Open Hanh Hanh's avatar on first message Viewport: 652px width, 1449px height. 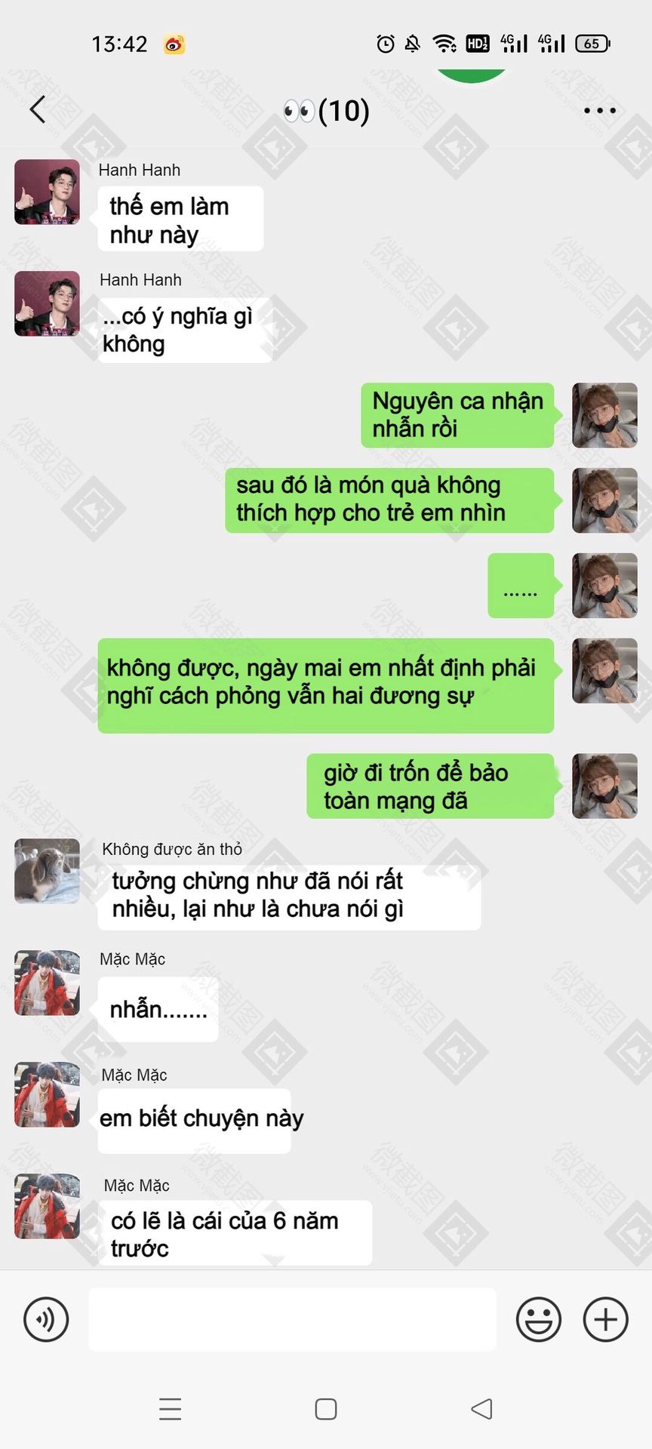click(47, 192)
